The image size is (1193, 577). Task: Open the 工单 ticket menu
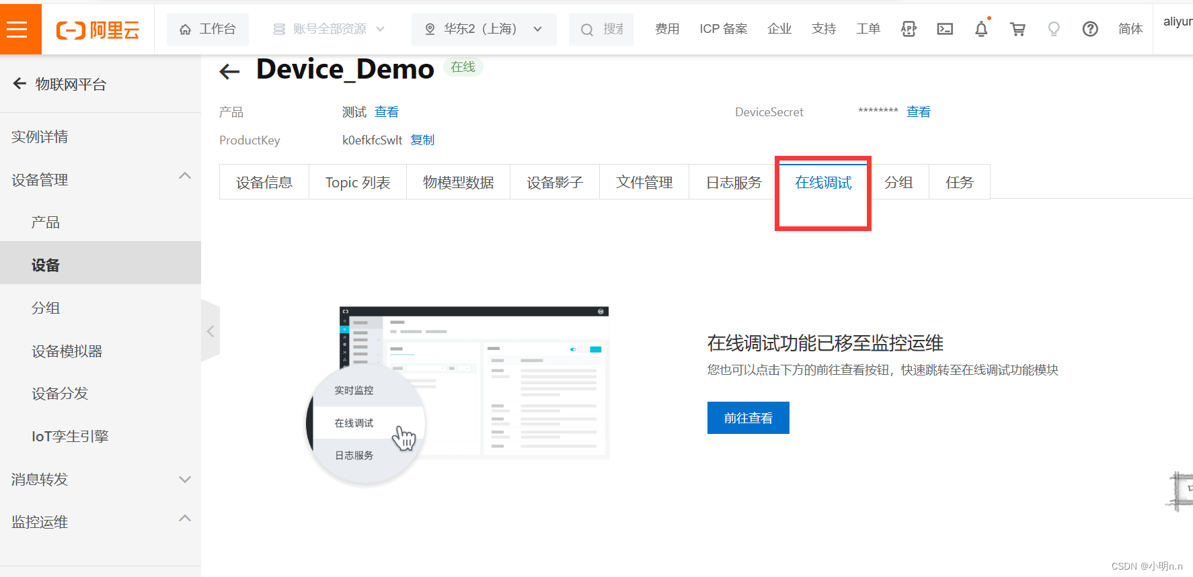point(868,29)
